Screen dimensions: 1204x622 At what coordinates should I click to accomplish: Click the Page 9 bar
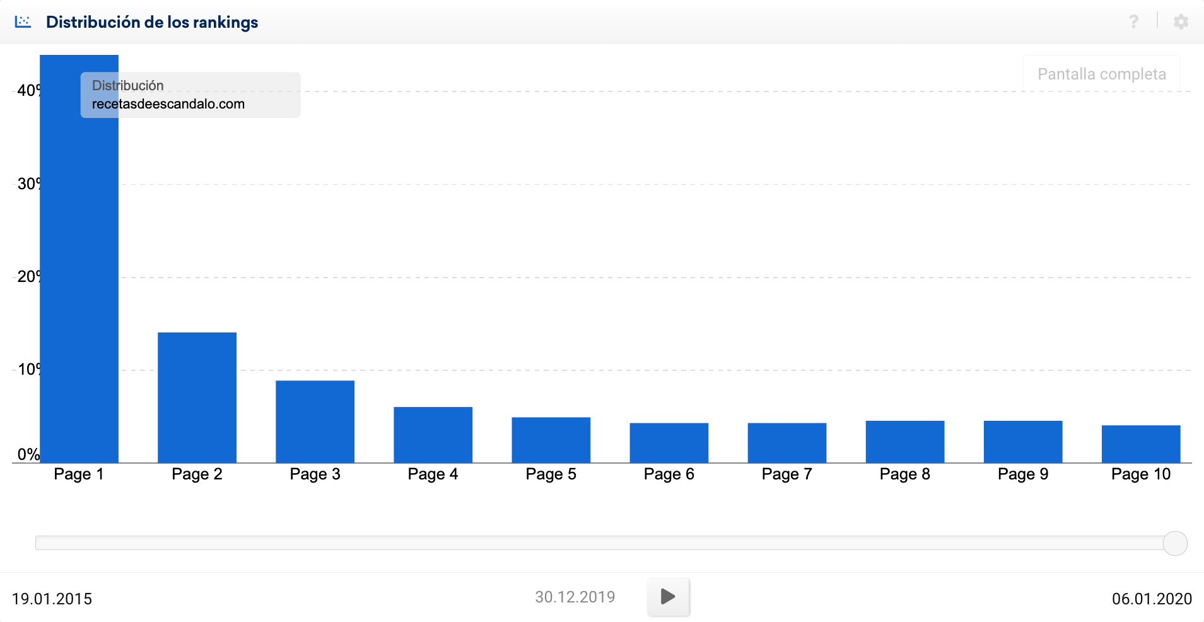[x=1022, y=442]
